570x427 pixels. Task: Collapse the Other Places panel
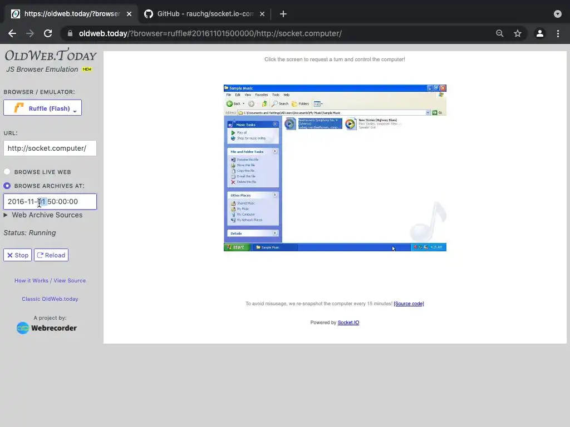click(x=275, y=195)
